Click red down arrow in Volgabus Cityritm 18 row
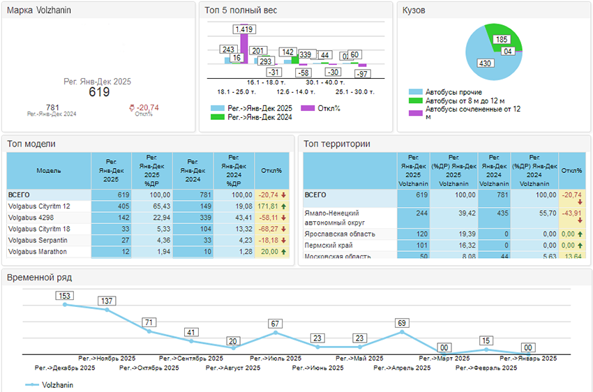The width and height of the screenshot is (593, 392). pyautogui.click(x=284, y=229)
